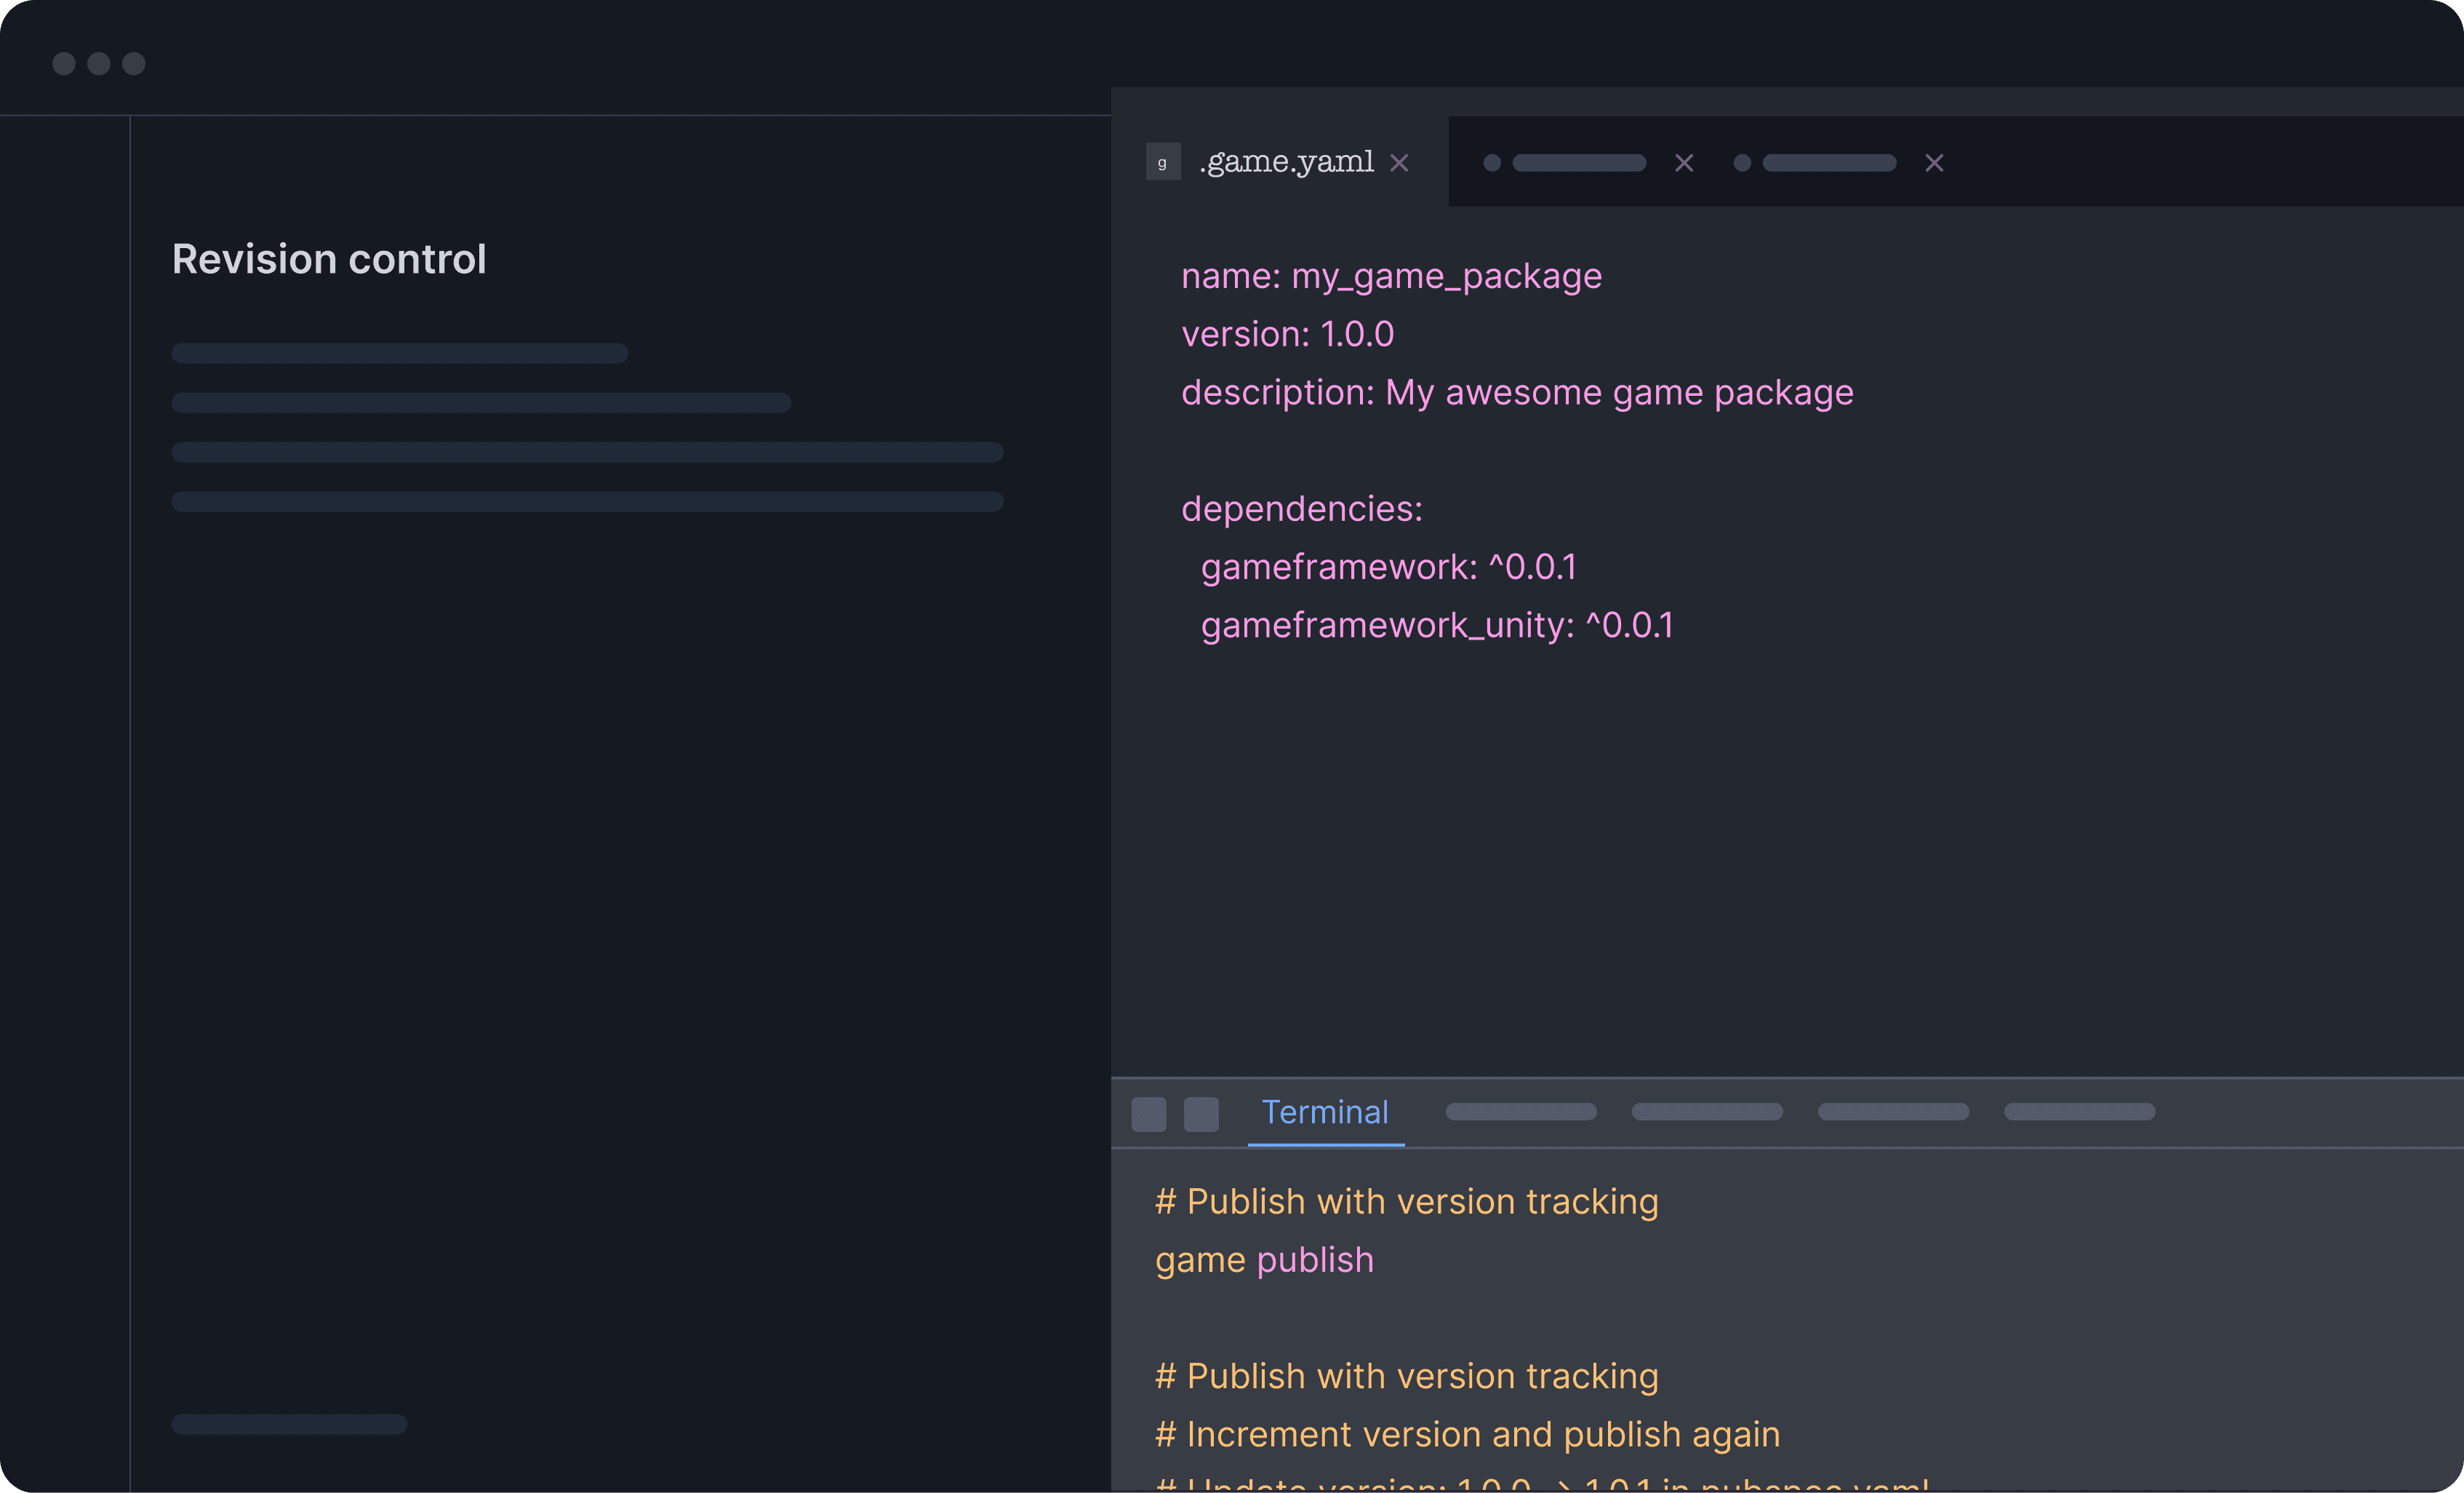This screenshot has height=1493, width=2464.
Task: Select the third placeholder editor tab
Action: 1828,163
